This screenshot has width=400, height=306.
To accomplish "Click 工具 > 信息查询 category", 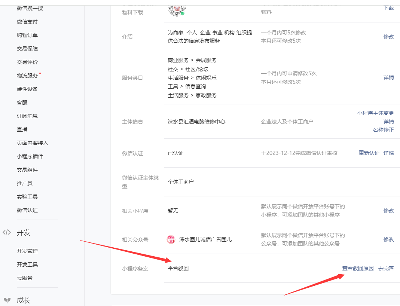I will [x=187, y=86].
